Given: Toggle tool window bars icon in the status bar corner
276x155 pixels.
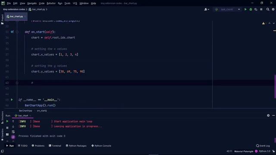Looking at the screenshot, I should tap(2, 151).
